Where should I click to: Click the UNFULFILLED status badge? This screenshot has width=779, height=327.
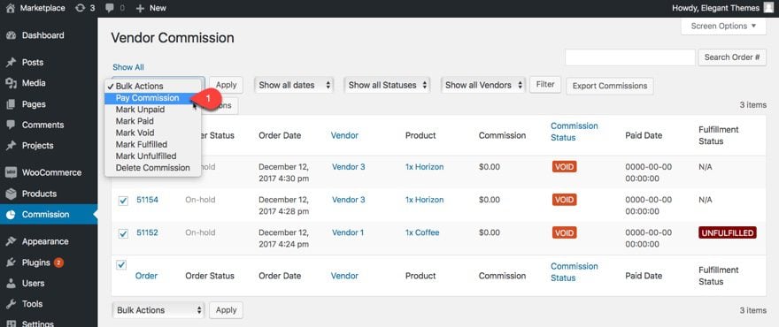pyautogui.click(x=728, y=232)
